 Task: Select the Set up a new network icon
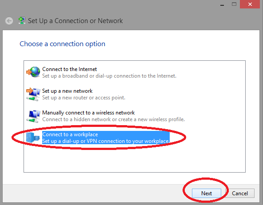pos(33,94)
